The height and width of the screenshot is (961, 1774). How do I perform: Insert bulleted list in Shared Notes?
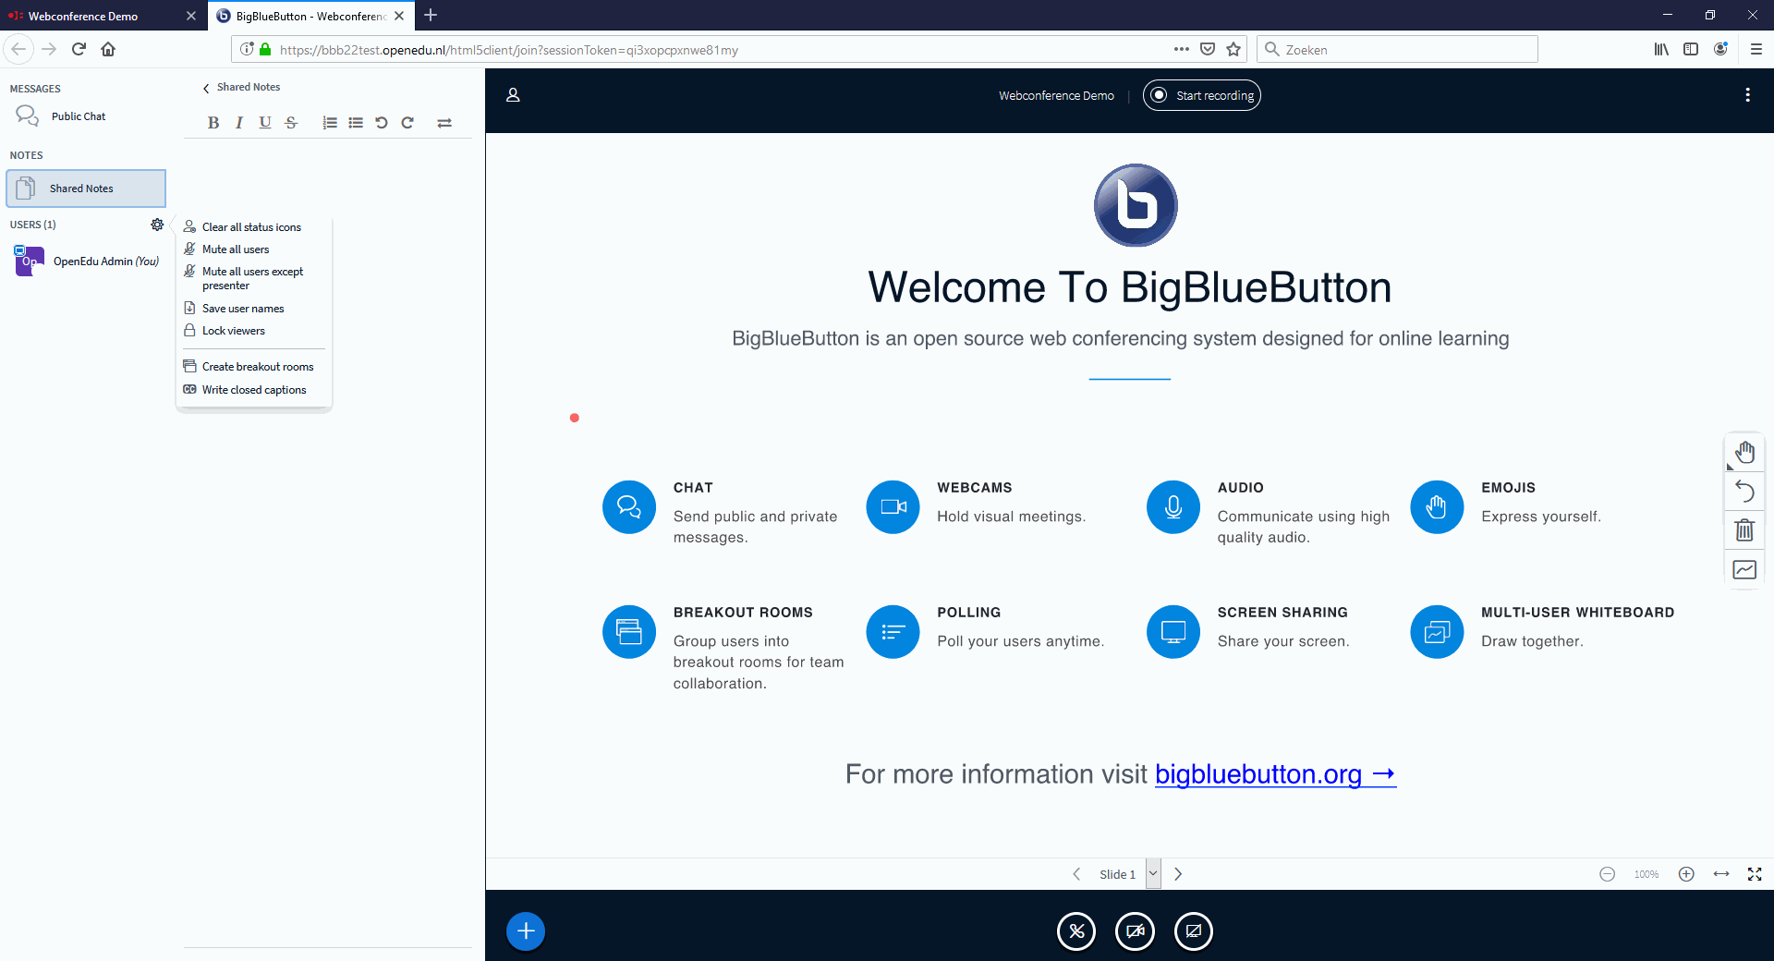click(356, 123)
